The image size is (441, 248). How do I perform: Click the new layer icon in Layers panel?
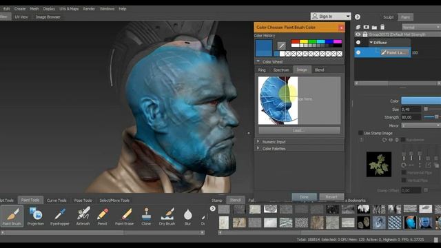[x=358, y=28]
